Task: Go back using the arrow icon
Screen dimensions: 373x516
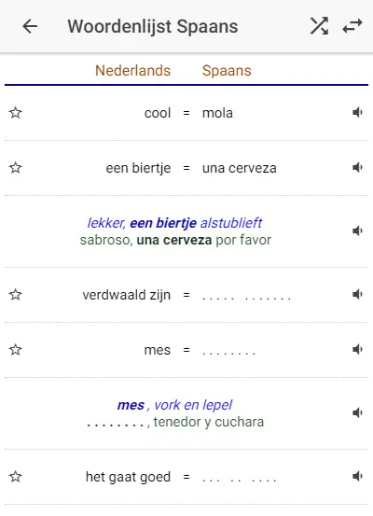Action: [30, 26]
